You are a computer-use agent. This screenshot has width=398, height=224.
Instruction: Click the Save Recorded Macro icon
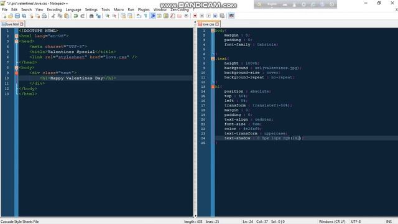click(x=222, y=16)
